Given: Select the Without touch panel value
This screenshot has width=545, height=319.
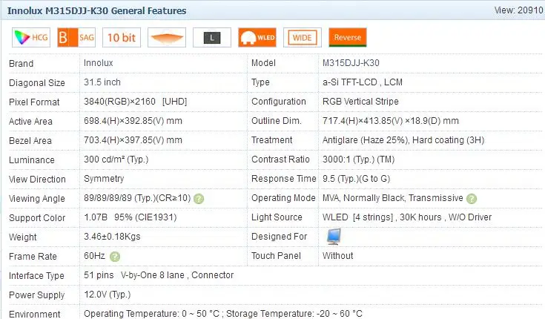Looking at the screenshot, I should pos(338,256).
